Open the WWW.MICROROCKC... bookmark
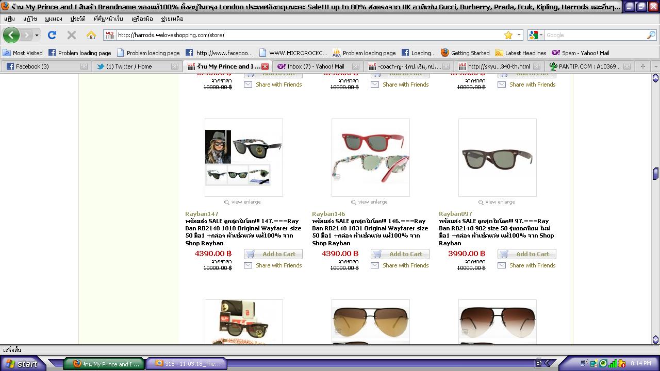Viewport: 660px width, 371px height. tap(293, 53)
